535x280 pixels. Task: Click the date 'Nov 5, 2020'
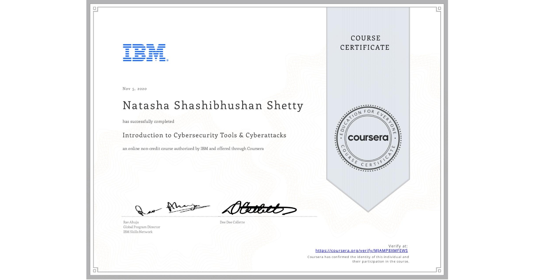coord(135,88)
